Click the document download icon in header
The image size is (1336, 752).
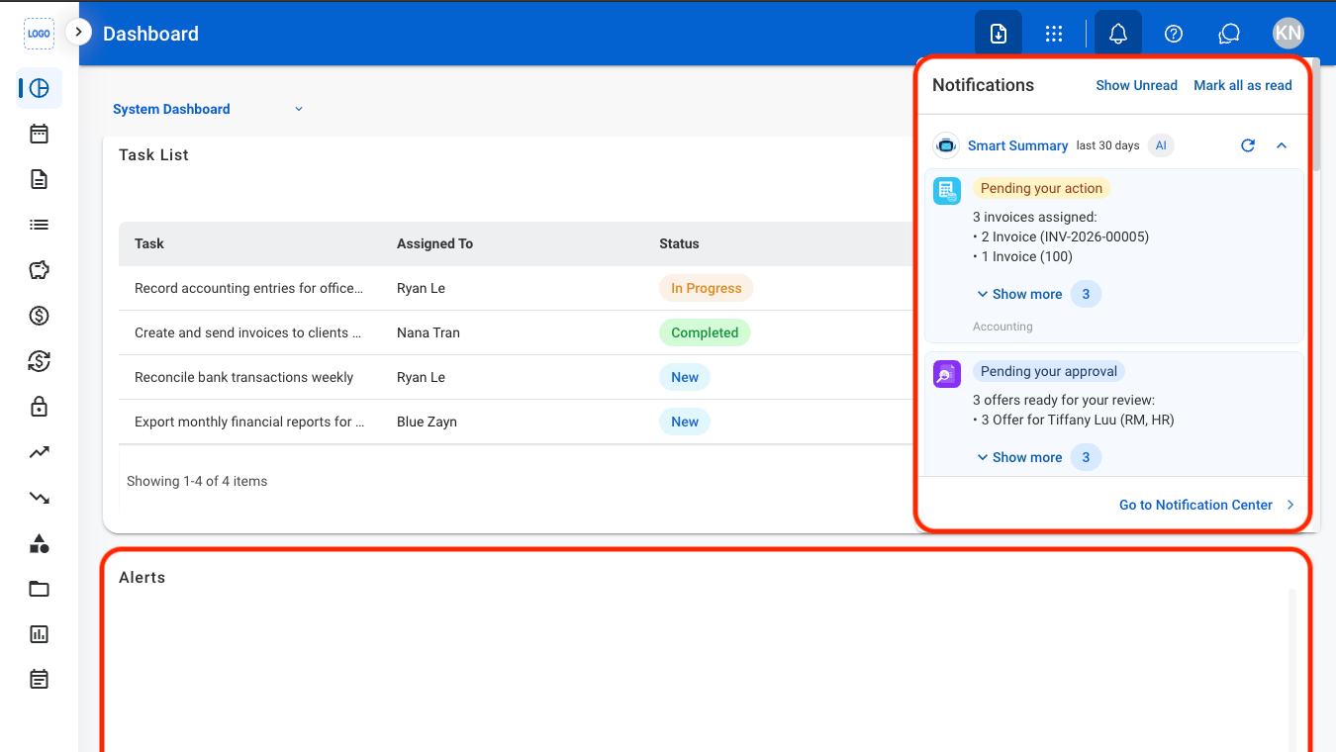click(999, 34)
